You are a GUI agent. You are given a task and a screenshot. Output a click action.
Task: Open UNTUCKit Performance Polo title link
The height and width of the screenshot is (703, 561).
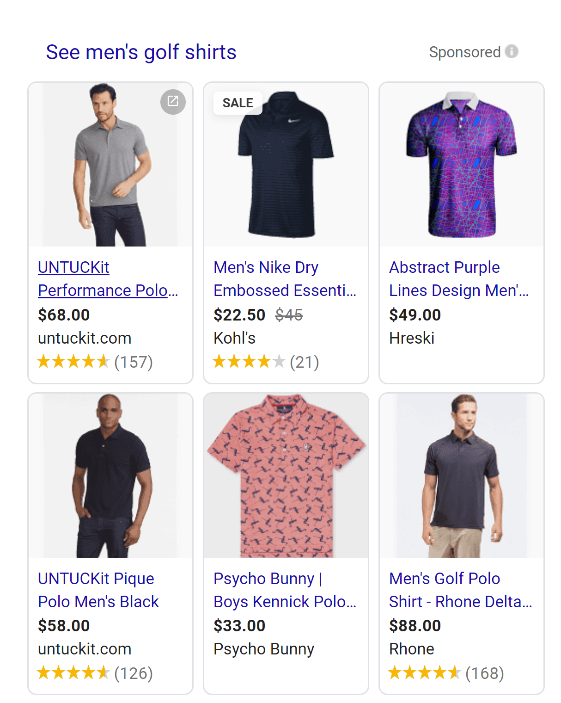tap(107, 279)
